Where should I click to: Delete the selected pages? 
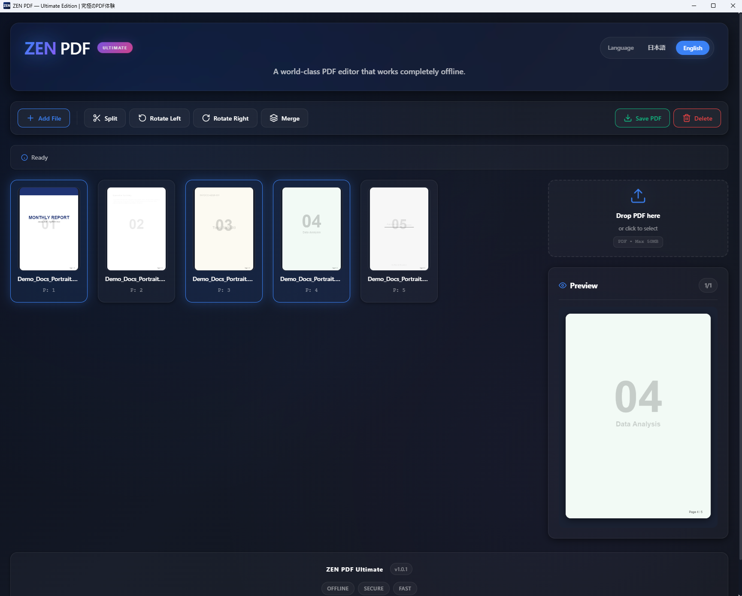pos(697,118)
